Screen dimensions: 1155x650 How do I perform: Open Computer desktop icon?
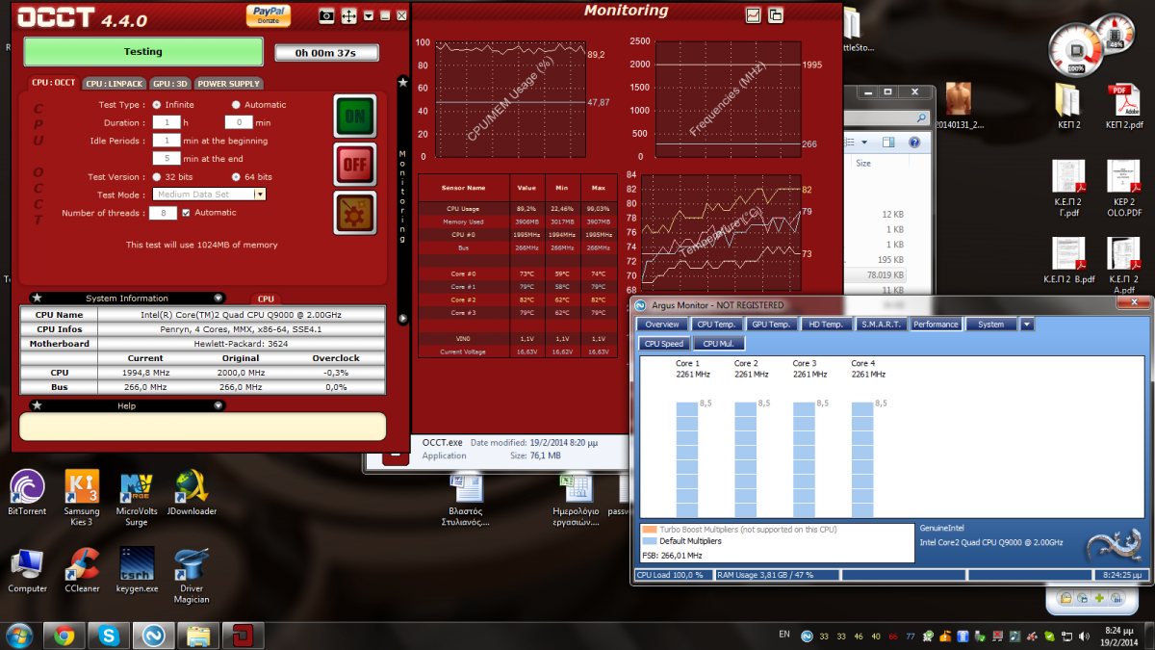(x=27, y=570)
